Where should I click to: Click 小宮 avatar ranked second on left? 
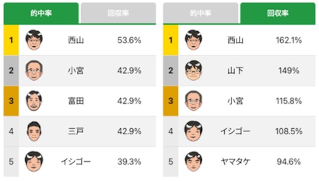(x=34, y=71)
